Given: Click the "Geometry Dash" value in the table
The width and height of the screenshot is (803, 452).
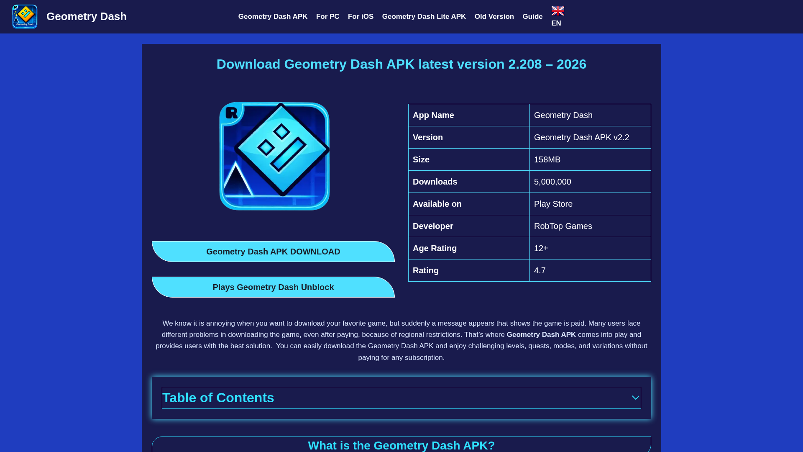Looking at the screenshot, I should 590,115.
